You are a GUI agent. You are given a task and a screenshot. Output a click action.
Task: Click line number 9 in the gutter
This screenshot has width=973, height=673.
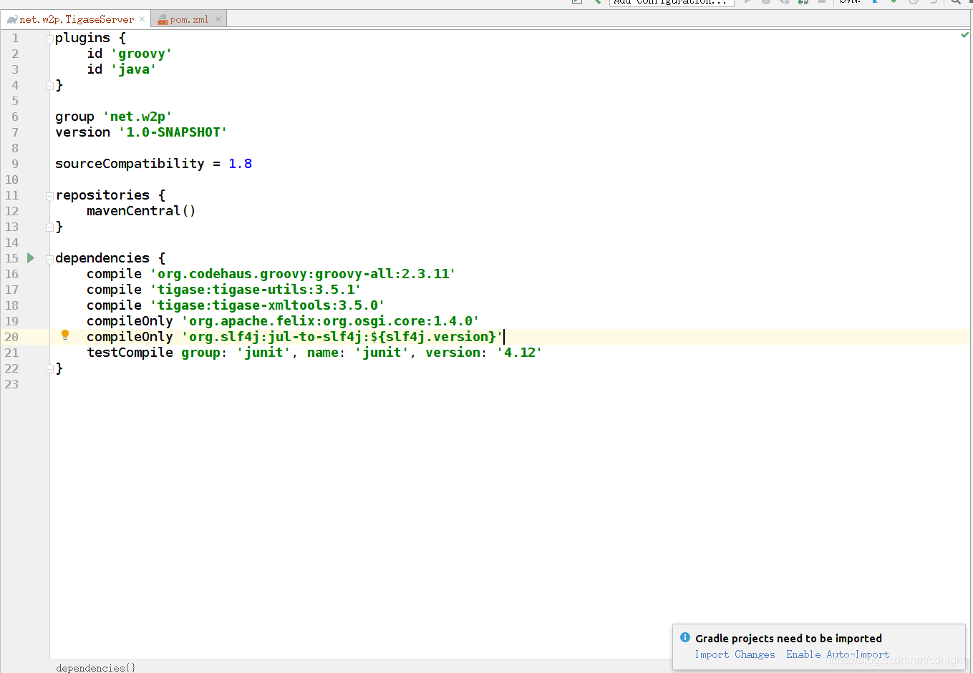pos(15,164)
